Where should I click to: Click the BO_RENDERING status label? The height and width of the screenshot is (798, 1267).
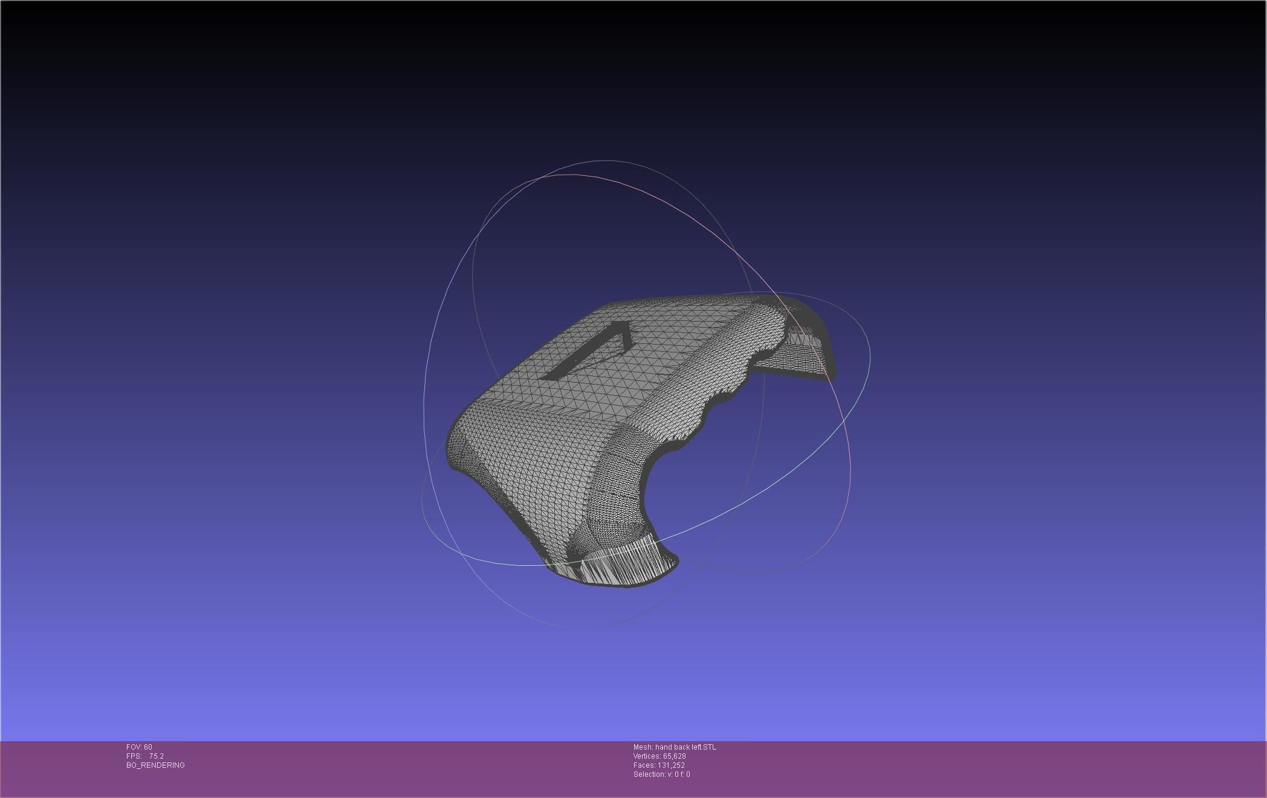(x=155, y=765)
